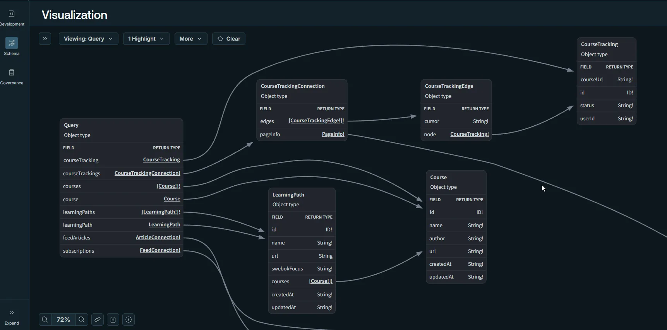Follow the [CourseTrackingEdge!]! link
Image resolution: width=667 pixels, height=330 pixels.
pyautogui.click(x=316, y=121)
